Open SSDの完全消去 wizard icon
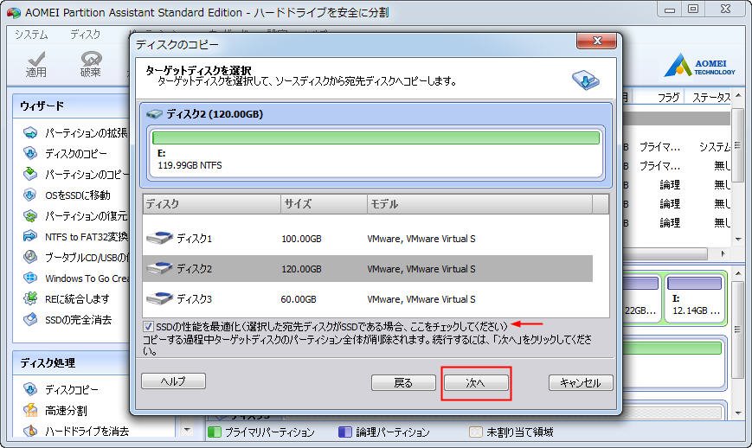This screenshot has height=448, width=752. (x=30, y=319)
